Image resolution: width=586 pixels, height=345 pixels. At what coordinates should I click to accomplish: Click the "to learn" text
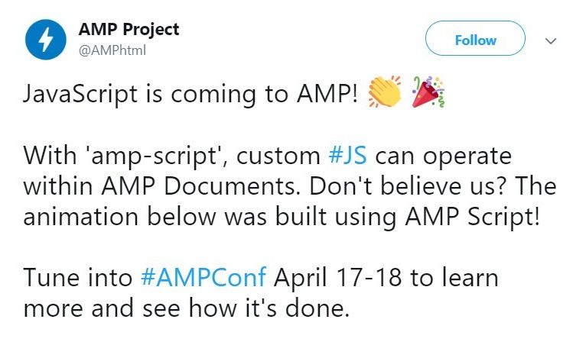(454, 277)
